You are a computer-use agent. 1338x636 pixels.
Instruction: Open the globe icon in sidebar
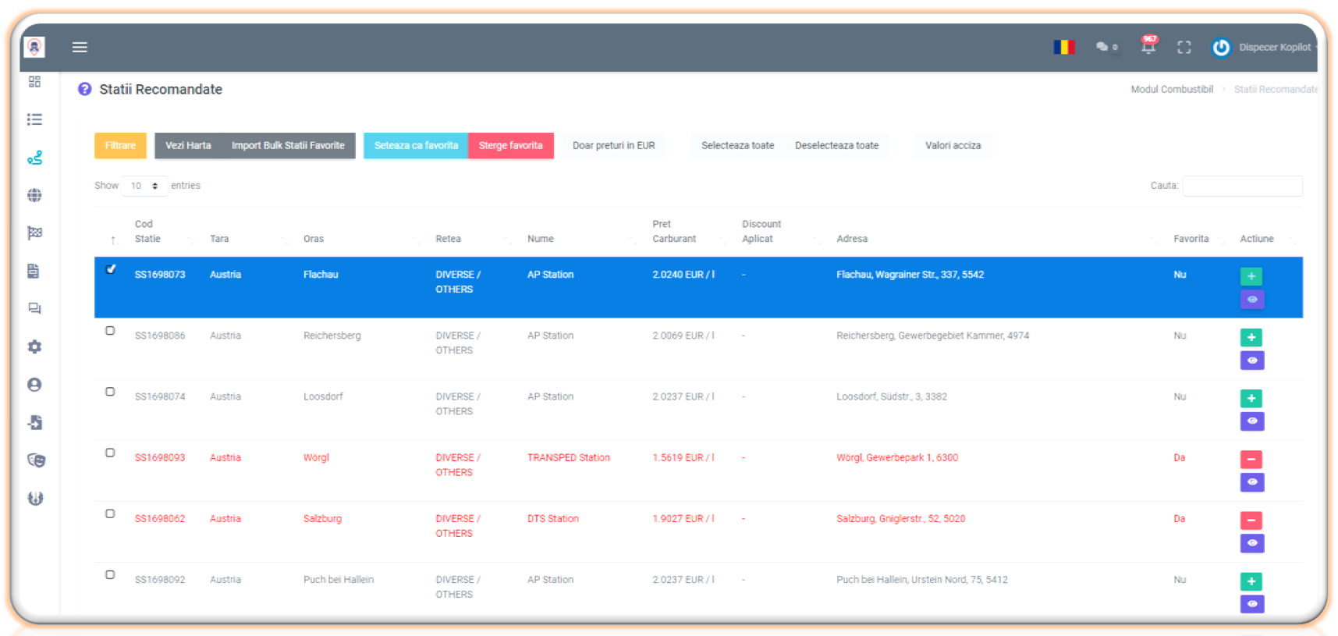(x=34, y=195)
